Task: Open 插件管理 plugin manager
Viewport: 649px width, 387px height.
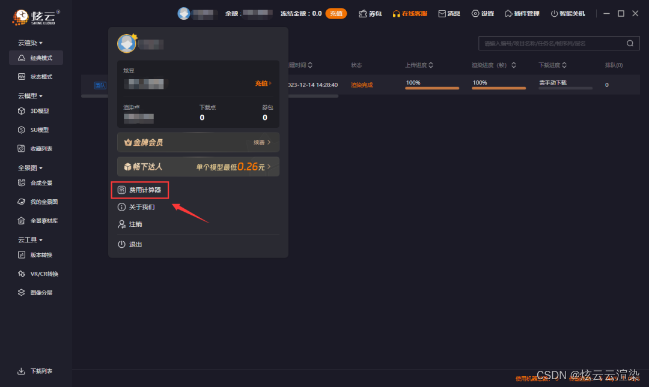Action: tap(522, 14)
